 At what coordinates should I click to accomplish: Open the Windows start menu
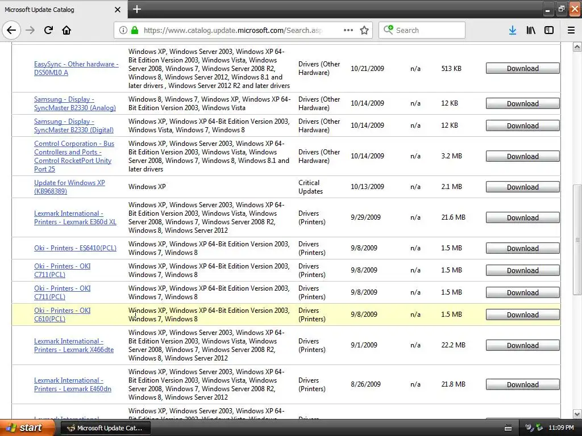[x=27, y=428]
